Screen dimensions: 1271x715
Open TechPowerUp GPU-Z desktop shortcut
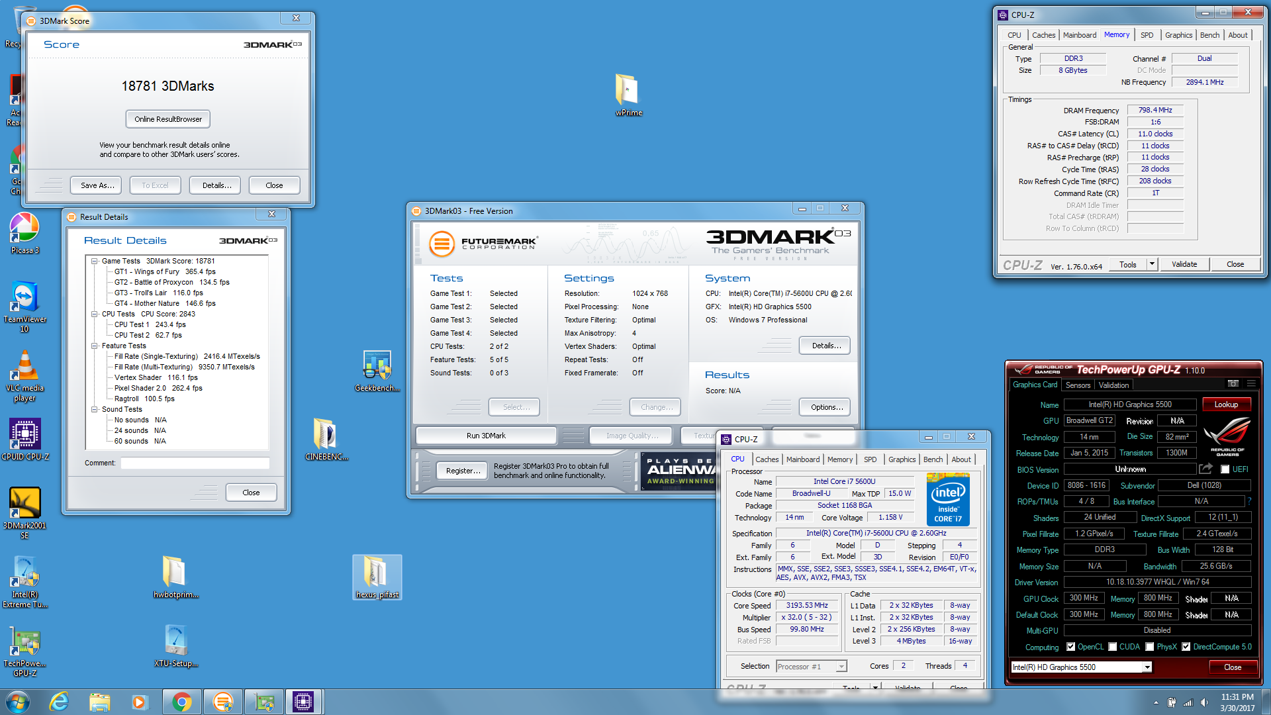[24, 651]
